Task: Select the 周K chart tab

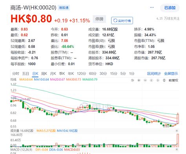Action: coord(44,74)
